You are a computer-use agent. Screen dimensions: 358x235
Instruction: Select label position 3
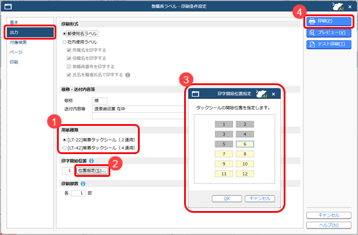pos(224,134)
